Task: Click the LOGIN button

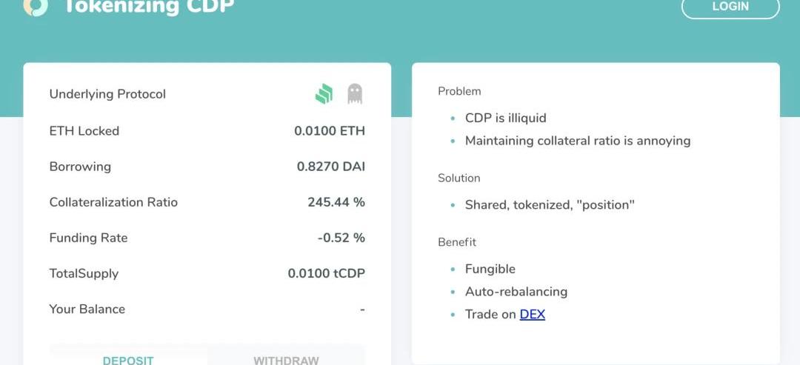Action: [x=730, y=7]
